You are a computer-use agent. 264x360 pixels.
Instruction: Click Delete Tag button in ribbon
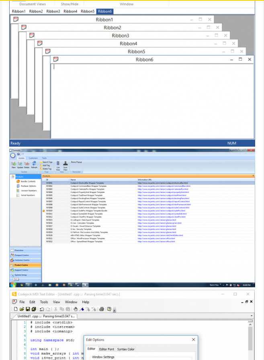coord(46,169)
